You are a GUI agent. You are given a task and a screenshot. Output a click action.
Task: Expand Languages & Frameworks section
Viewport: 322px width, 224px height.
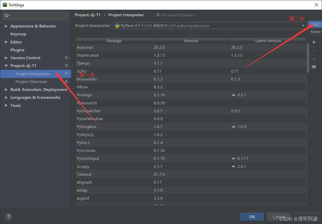6,98
